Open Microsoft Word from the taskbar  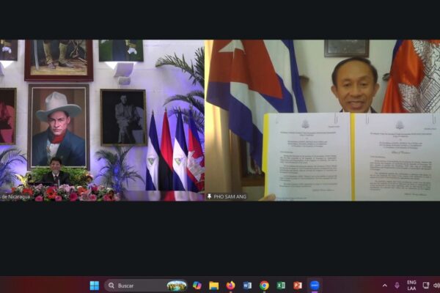click(x=247, y=286)
